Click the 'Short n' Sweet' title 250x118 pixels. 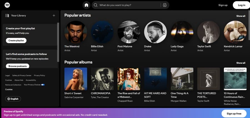[x=73, y=93]
